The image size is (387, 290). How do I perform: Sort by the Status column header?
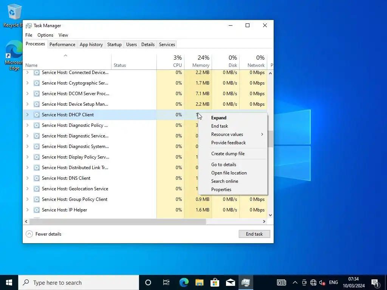coord(134,61)
